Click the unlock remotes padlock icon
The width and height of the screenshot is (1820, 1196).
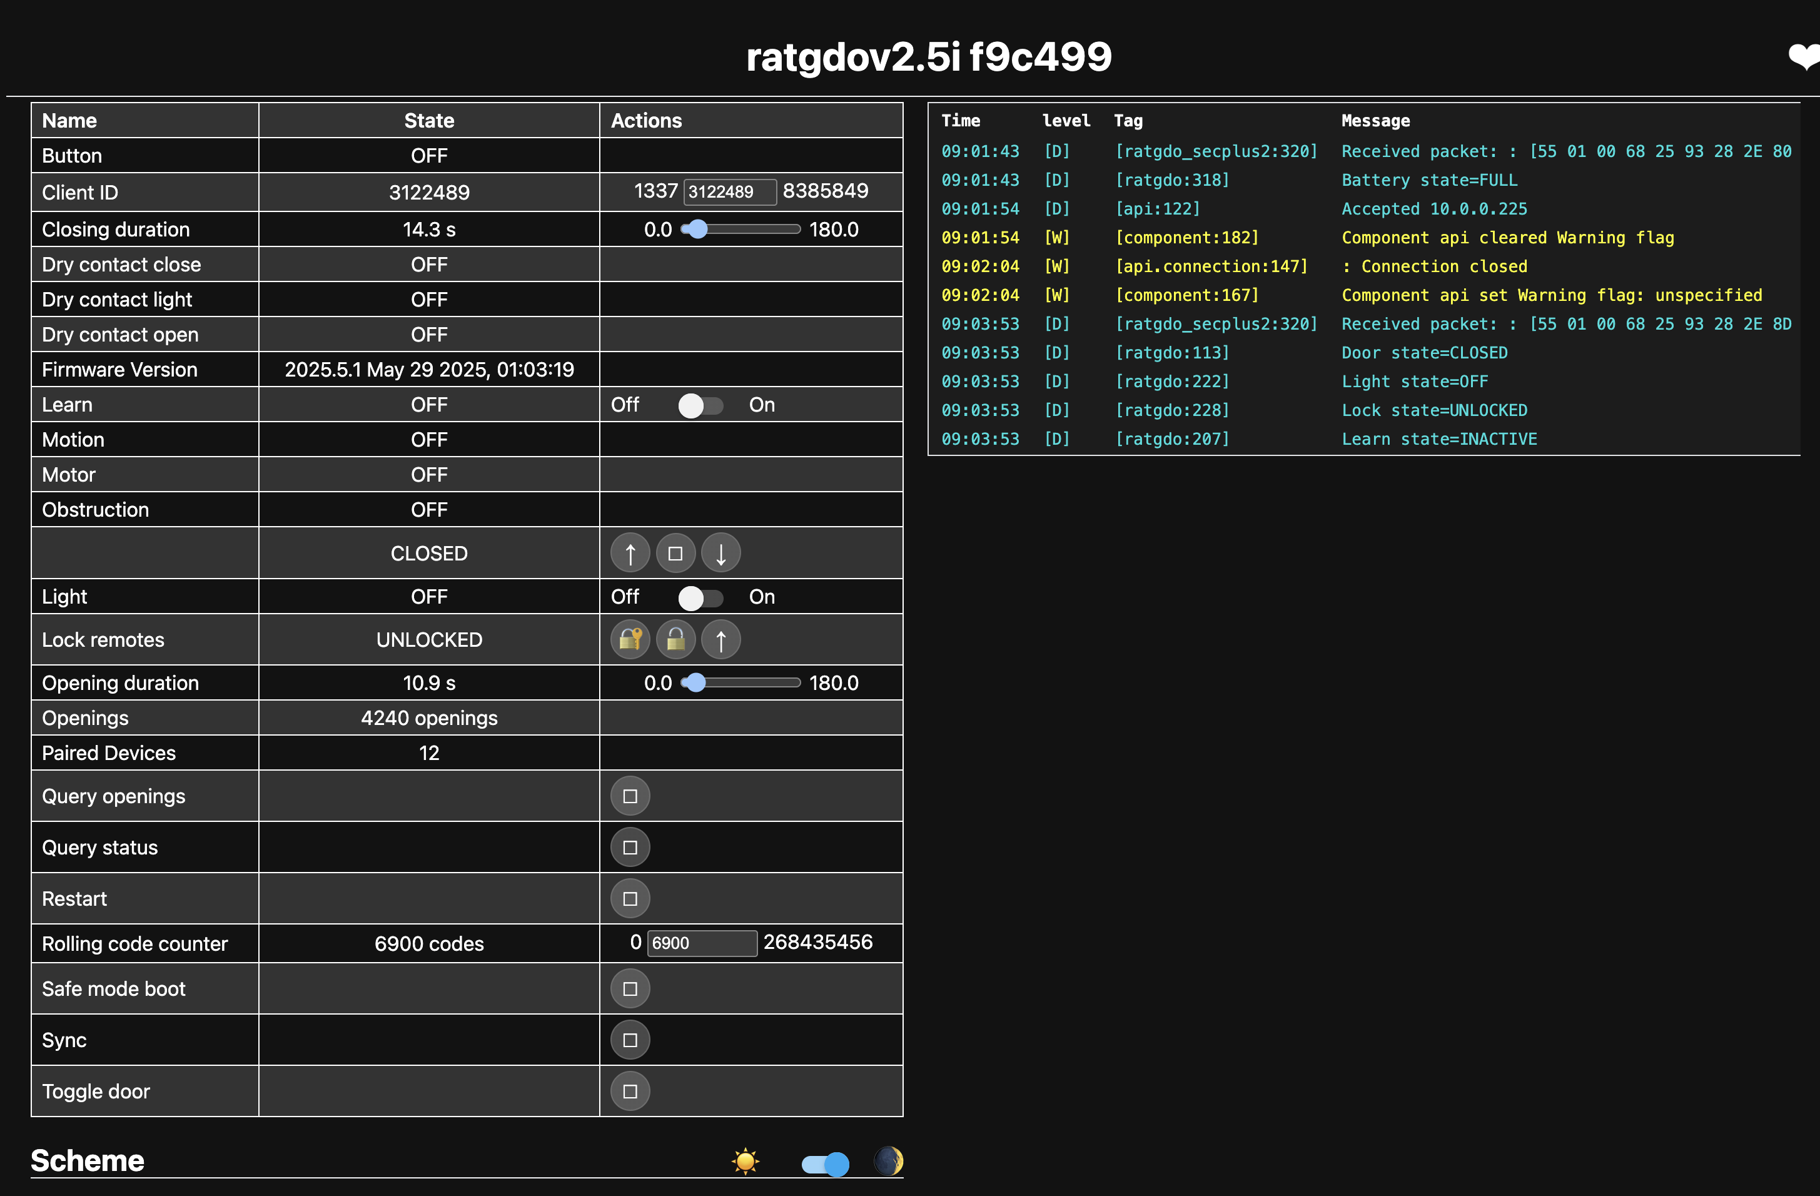tap(675, 639)
